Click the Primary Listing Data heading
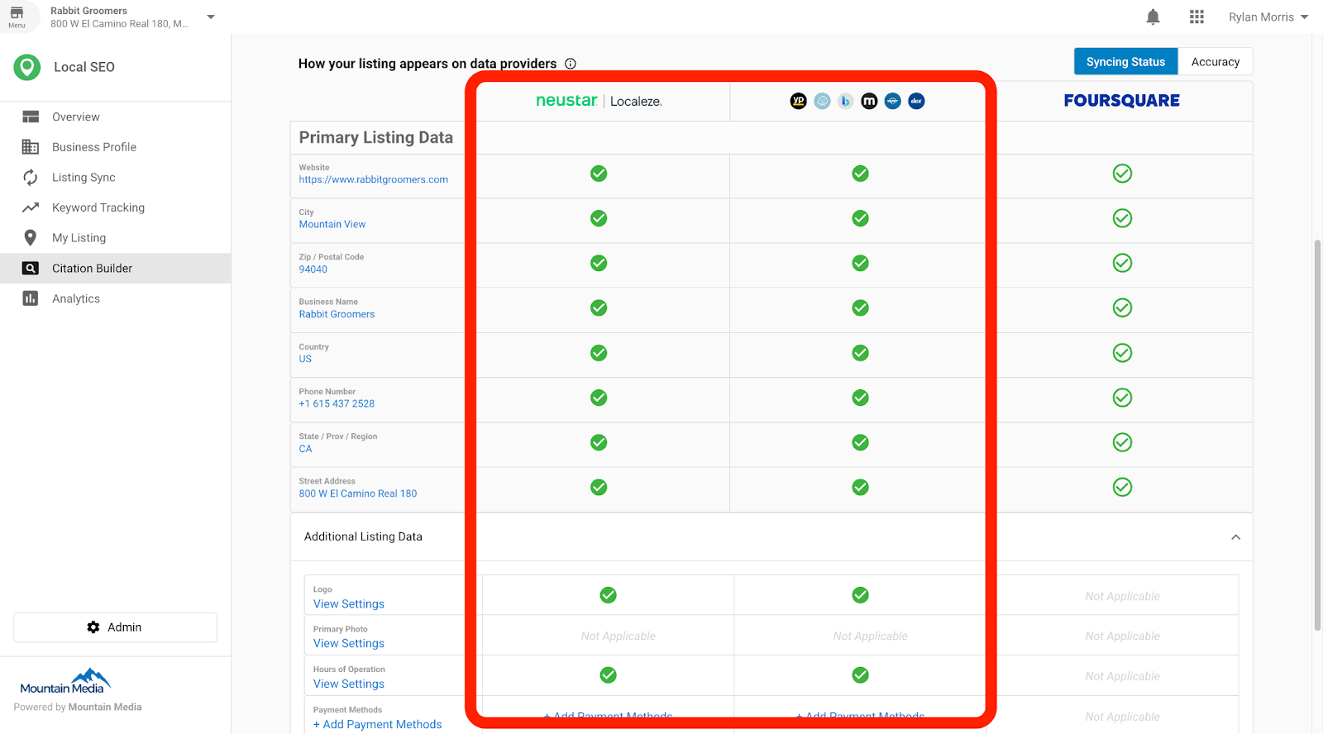This screenshot has width=1323, height=734. [375, 137]
